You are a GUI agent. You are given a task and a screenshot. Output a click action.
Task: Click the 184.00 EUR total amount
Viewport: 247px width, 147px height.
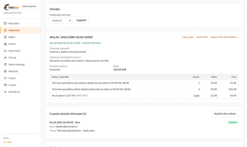click(120, 70)
